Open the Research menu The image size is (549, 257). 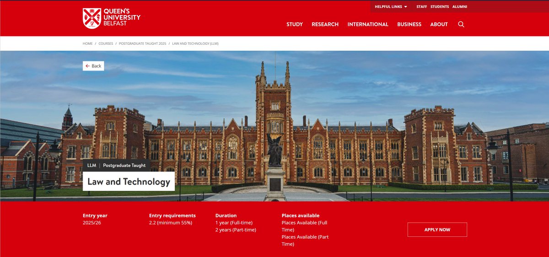coord(325,24)
